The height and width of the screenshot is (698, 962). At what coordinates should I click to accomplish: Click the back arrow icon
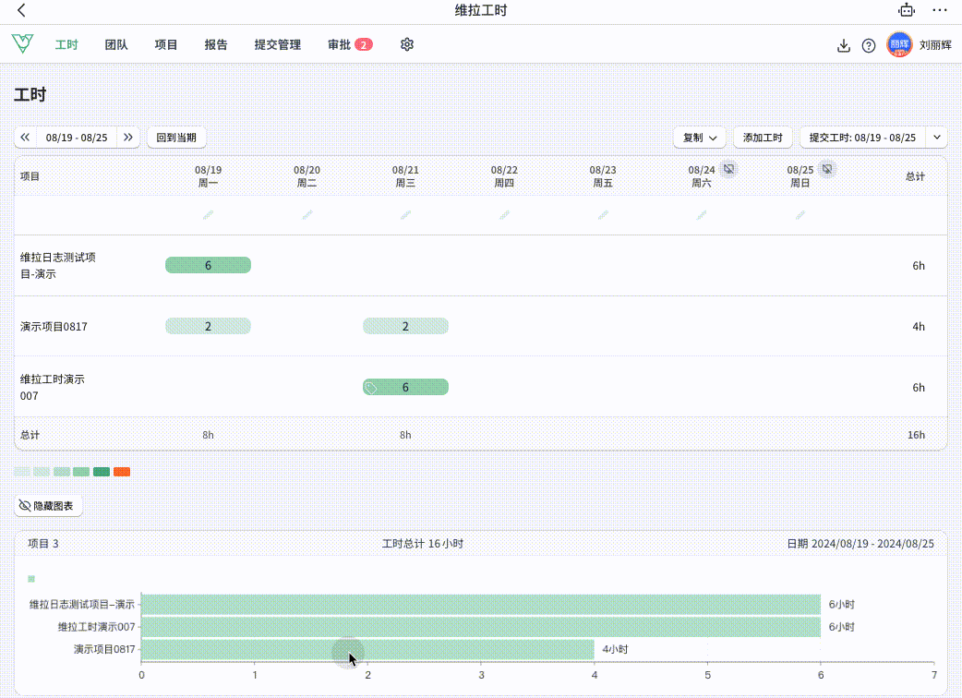pyautogui.click(x=21, y=11)
